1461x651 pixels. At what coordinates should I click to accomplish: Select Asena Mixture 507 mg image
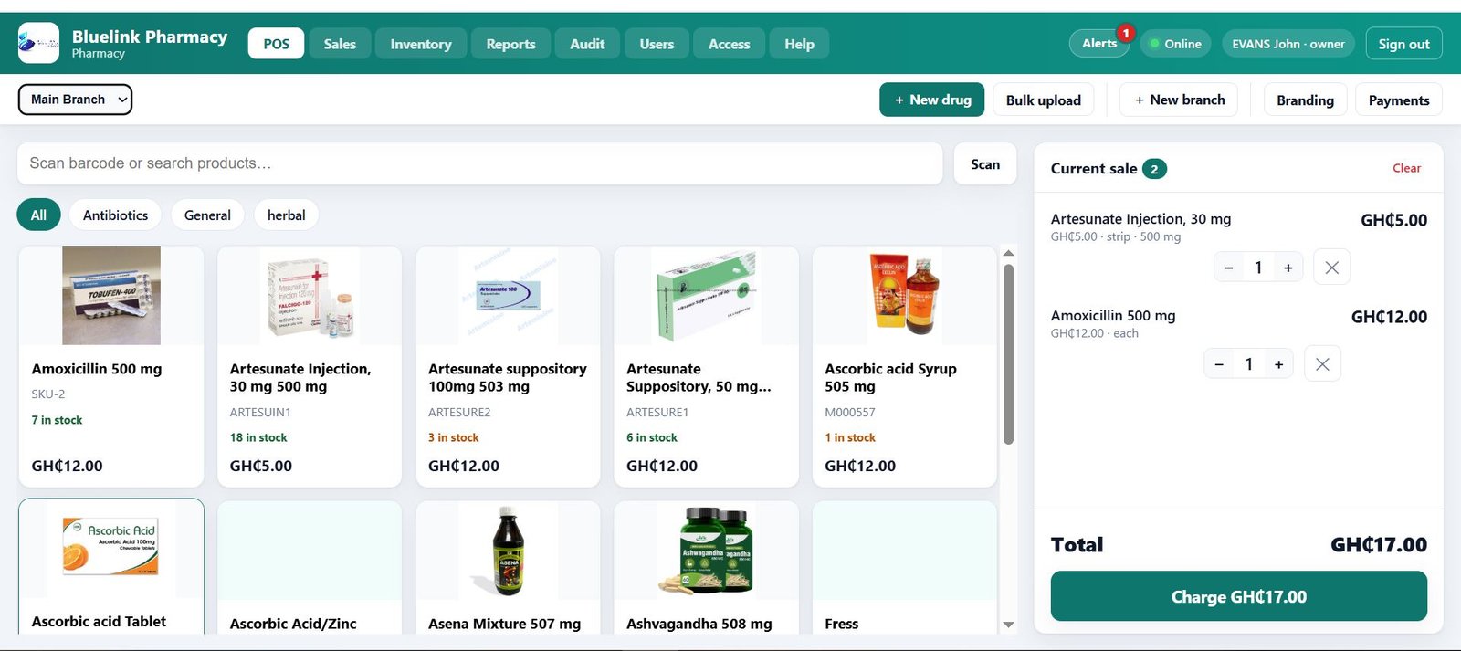[508, 551]
